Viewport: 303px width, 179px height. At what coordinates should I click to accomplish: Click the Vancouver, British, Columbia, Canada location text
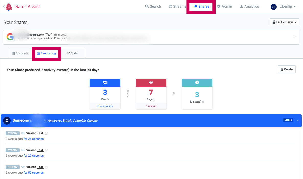coord(72,121)
